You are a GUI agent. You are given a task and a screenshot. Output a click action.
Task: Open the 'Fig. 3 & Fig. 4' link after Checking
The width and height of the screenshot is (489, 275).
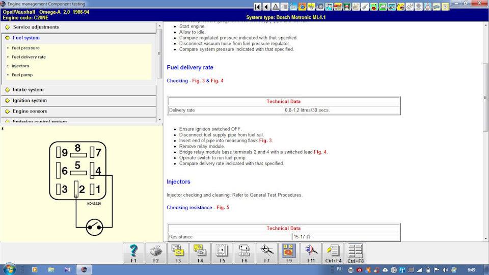tap(208, 81)
